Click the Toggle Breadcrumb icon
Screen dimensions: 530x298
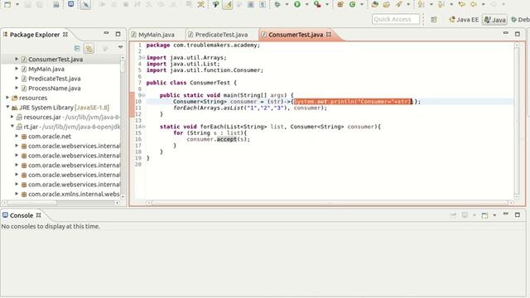click(x=215, y=4)
